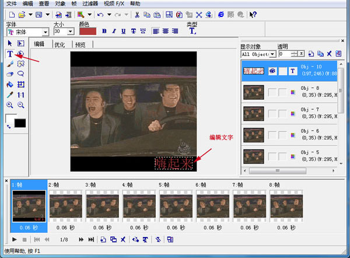This screenshot has width=350, height=258.
Task: Toggle Italic text formatting
Action: pyautogui.click(x=114, y=32)
